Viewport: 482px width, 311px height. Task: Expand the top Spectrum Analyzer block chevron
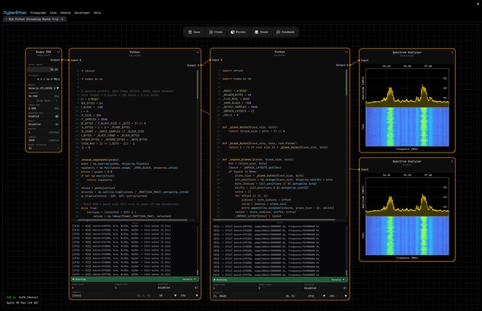452,52
